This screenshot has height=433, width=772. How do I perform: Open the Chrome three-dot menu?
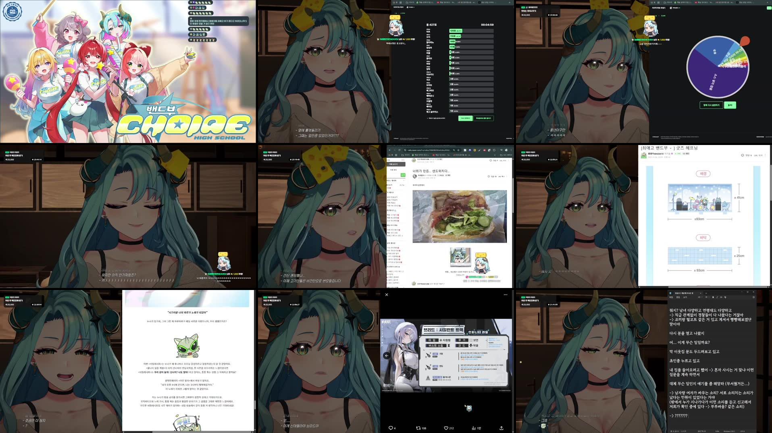pos(511,150)
